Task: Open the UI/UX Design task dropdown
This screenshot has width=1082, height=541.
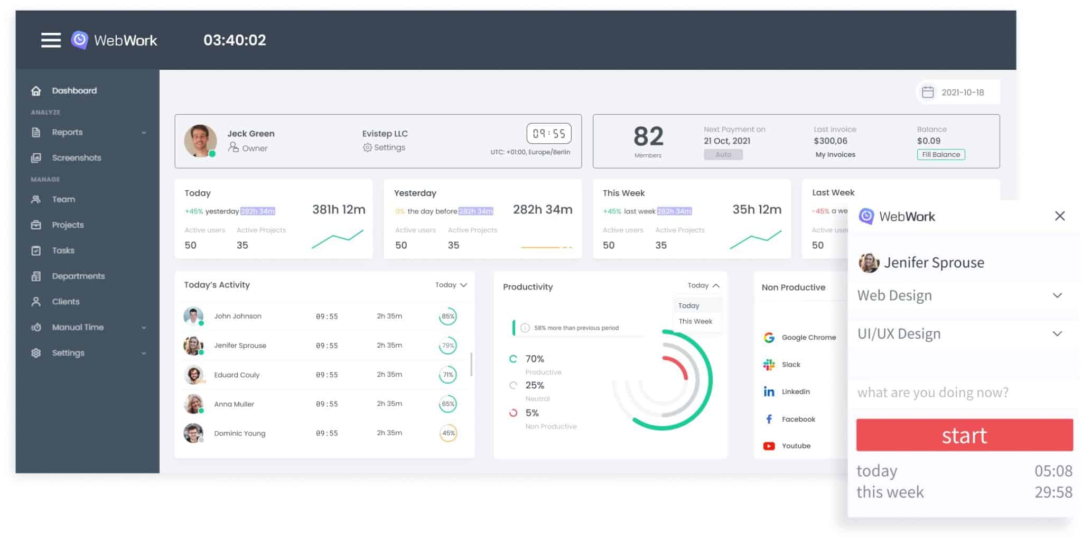Action: [x=1058, y=333]
